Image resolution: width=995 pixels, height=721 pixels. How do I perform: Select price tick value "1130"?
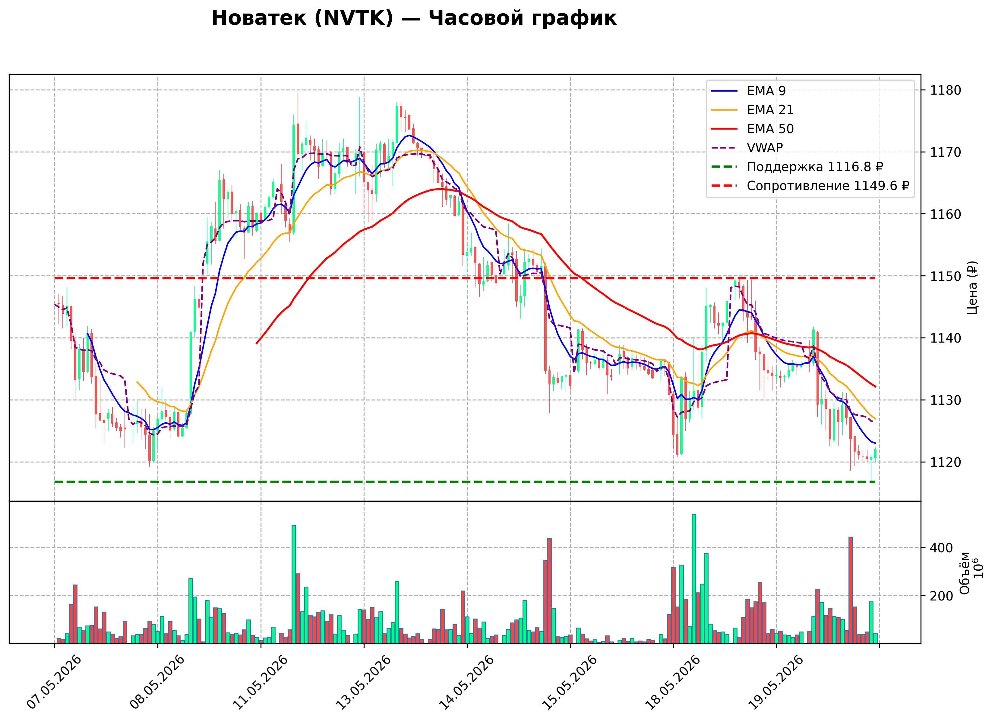946,400
